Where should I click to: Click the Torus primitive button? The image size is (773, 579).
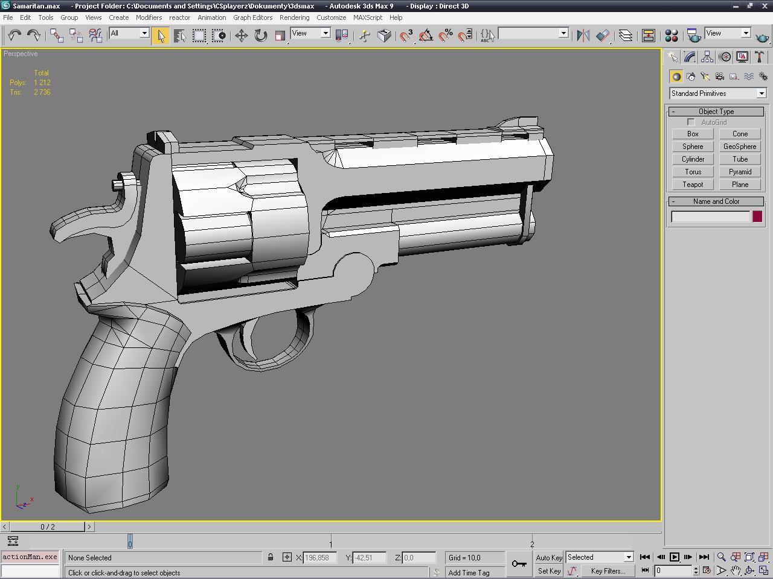pyautogui.click(x=693, y=172)
